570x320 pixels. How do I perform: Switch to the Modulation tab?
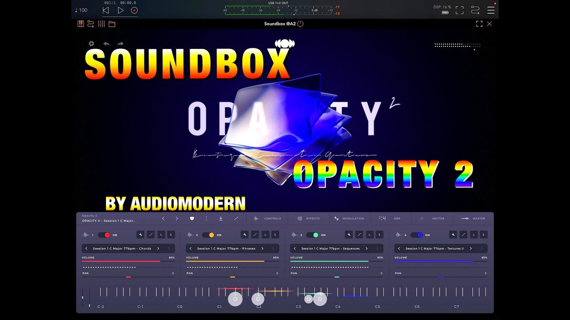pyautogui.click(x=349, y=219)
